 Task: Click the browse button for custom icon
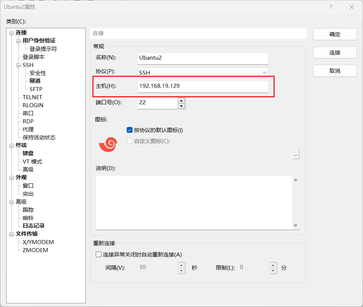click(x=295, y=154)
